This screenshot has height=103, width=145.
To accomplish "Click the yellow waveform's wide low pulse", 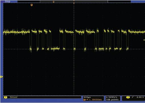I will pos(55,49).
